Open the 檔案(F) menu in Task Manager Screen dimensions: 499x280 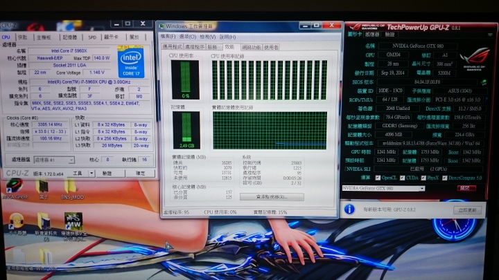[168, 37]
